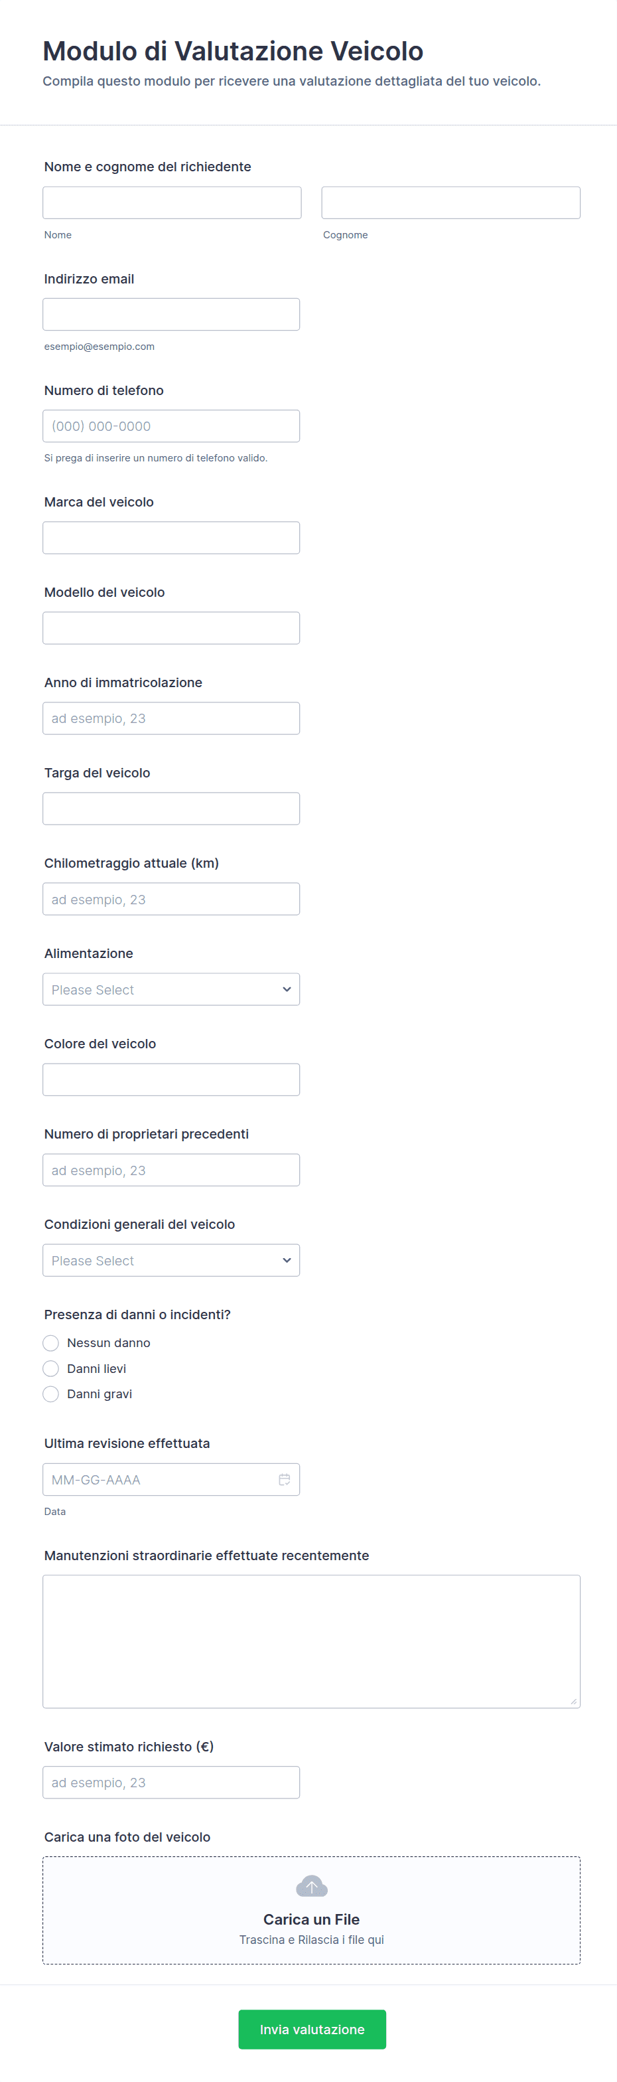The width and height of the screenshot is (617, 2082).
Task: Open the Alimentazione dropdown
Action: [171, 989]
